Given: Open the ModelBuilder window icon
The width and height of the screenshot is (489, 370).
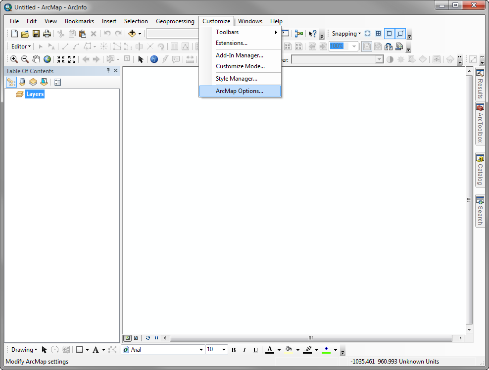Looking at the screenshot, I should pos(298,34).
